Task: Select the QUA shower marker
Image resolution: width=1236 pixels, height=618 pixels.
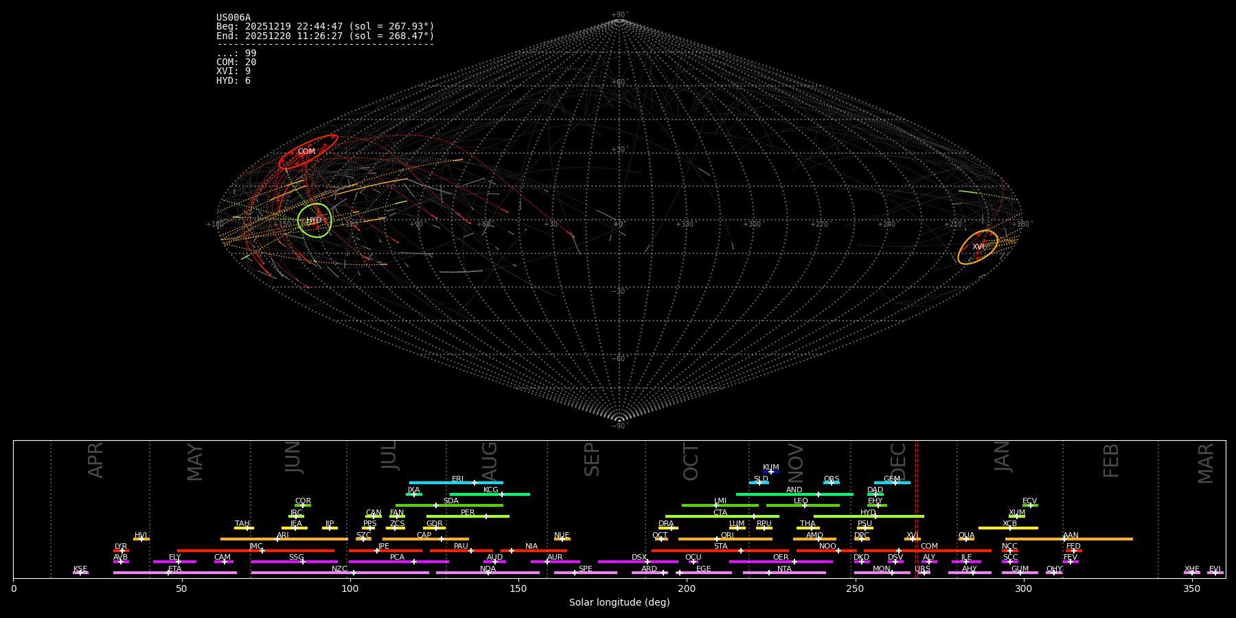Action: [x=966, y=539]
